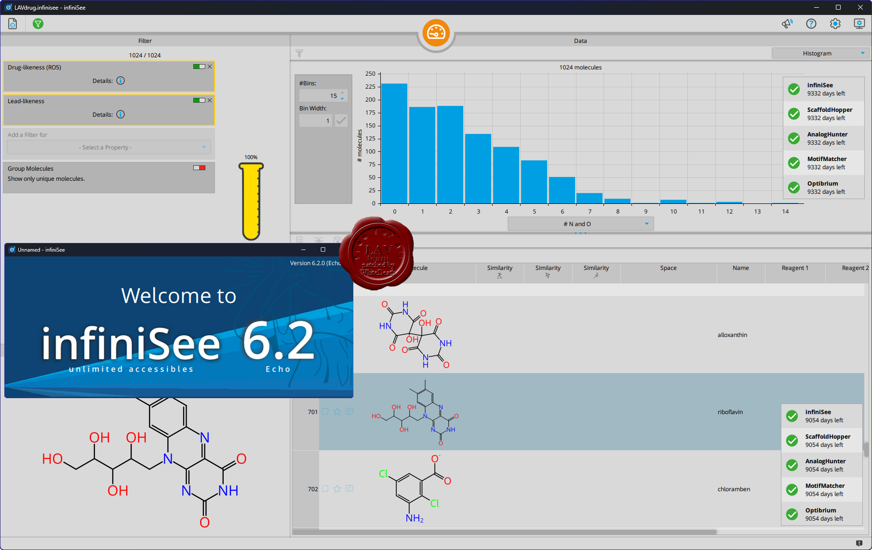Minimize the Unnamed - infiniSee splash window
The width and height of the screenshot is (872, 550).
(x=303, y=250)
